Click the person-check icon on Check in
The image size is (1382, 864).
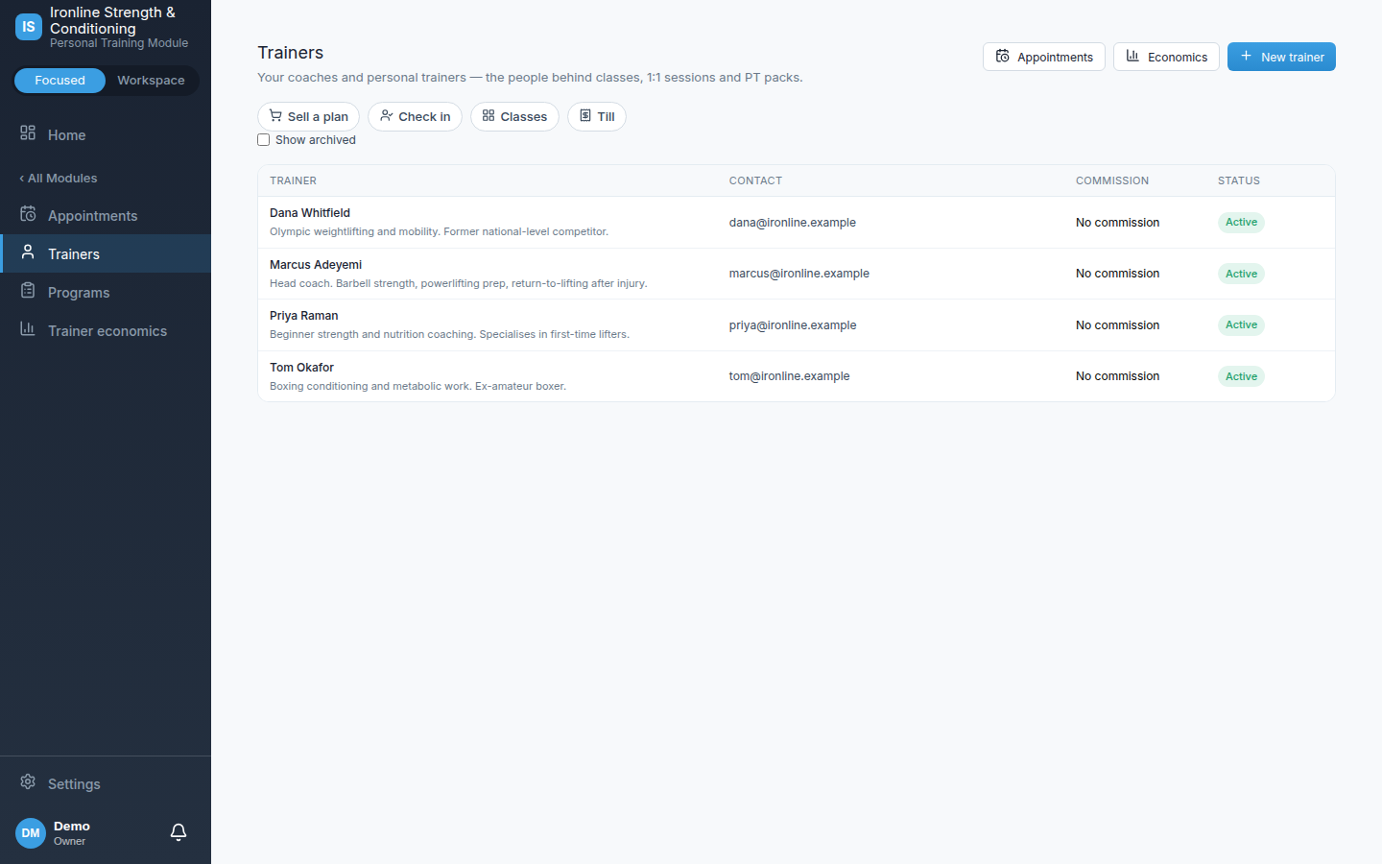click(x=386, y=116)
